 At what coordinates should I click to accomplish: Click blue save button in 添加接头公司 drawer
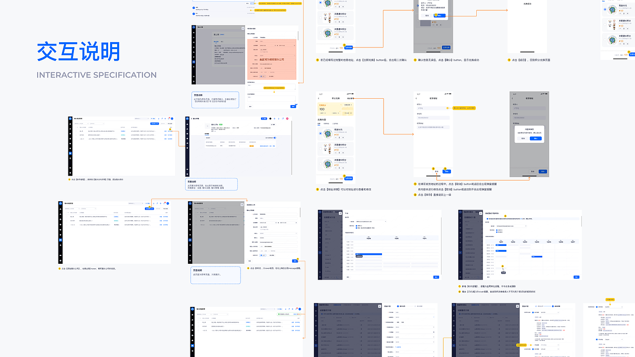295,261
